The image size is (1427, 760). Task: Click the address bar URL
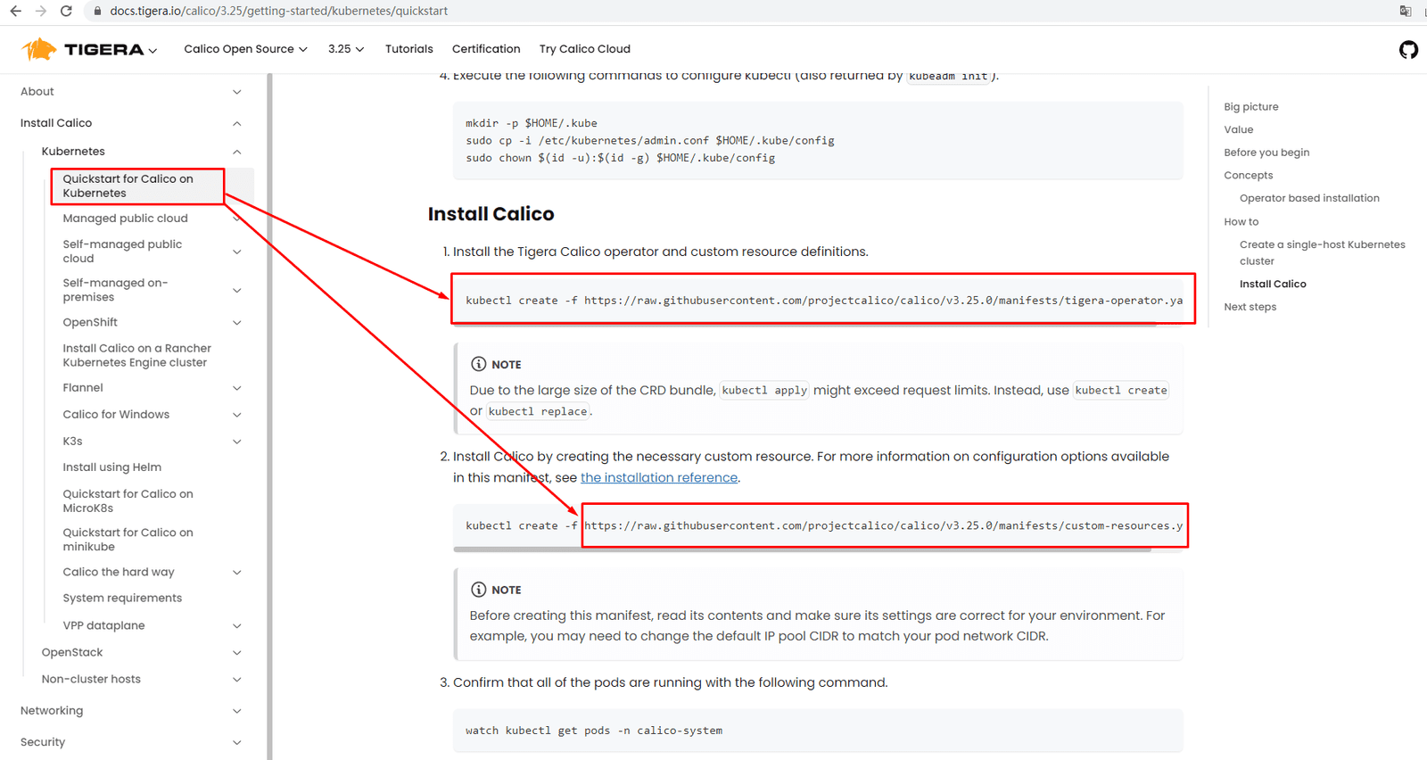(x=278, y=11)
